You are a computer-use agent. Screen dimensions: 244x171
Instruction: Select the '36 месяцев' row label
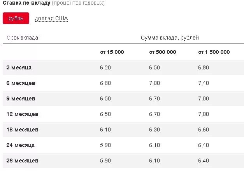click(x=23, y=161)
